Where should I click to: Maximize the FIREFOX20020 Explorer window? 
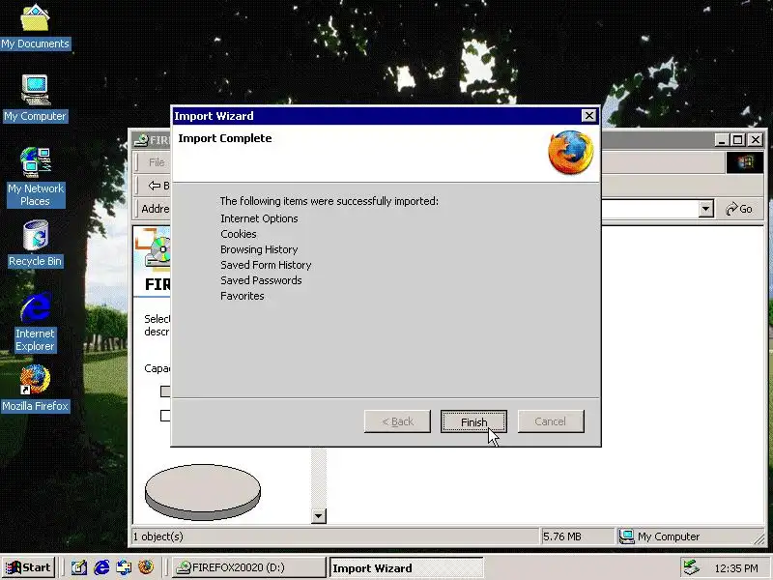(737, 140)
